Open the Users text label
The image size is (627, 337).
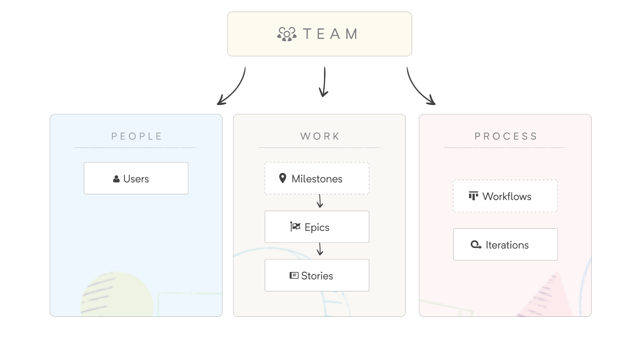coord(136,179)
